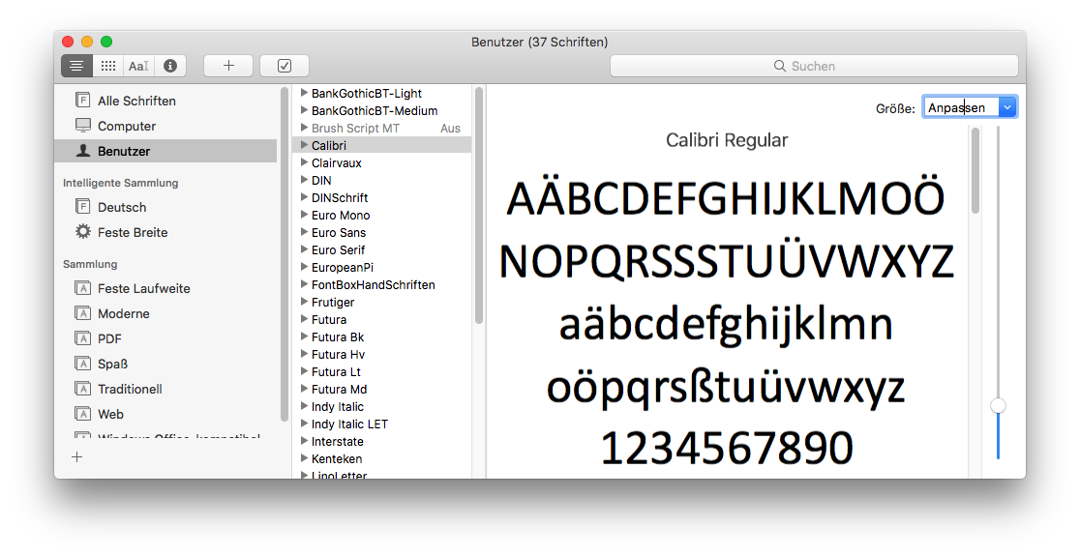Select the PDF collection
Viewport: 1080px width, 556px height.
(109, 338)
